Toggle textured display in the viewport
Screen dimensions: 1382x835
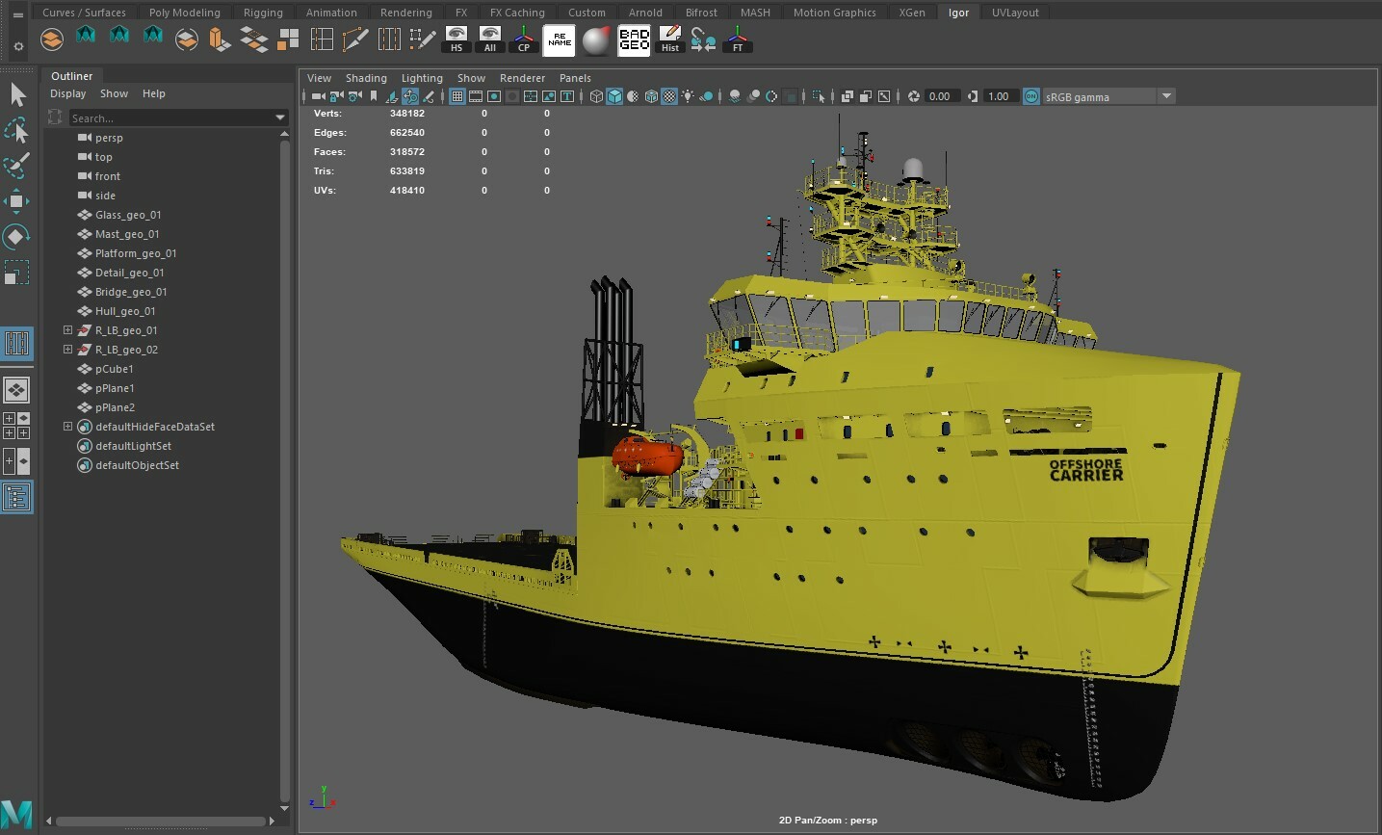coord(669,96)
